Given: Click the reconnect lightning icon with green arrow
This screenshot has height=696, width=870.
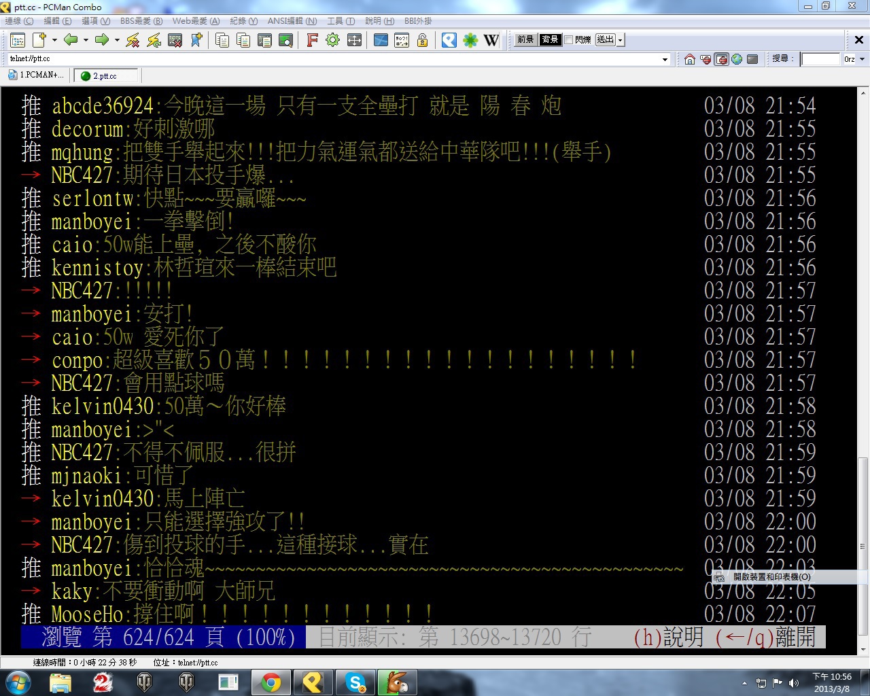Looking at the screenshot, I should [x=154, y=40].
